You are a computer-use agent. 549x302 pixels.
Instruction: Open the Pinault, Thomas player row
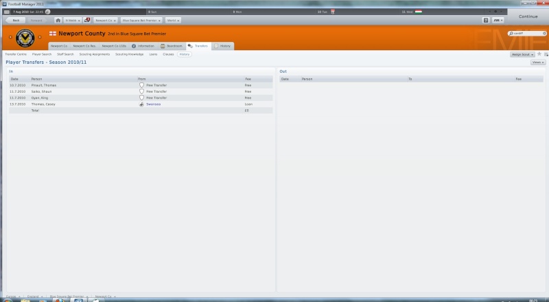[x=141, y=85]
